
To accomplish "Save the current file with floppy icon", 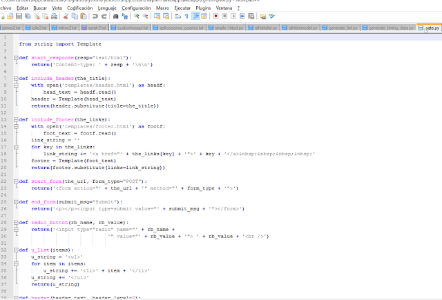I will (x=19, y=17).
